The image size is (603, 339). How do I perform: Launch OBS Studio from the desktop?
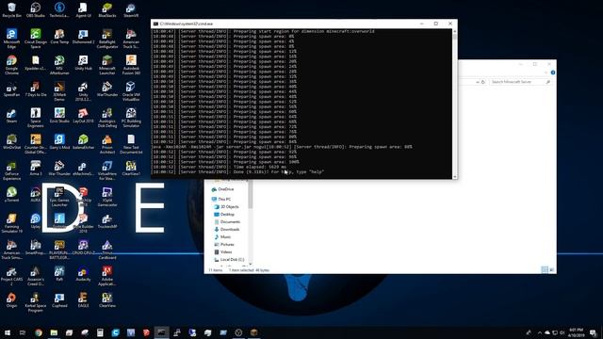click(36, 10)
